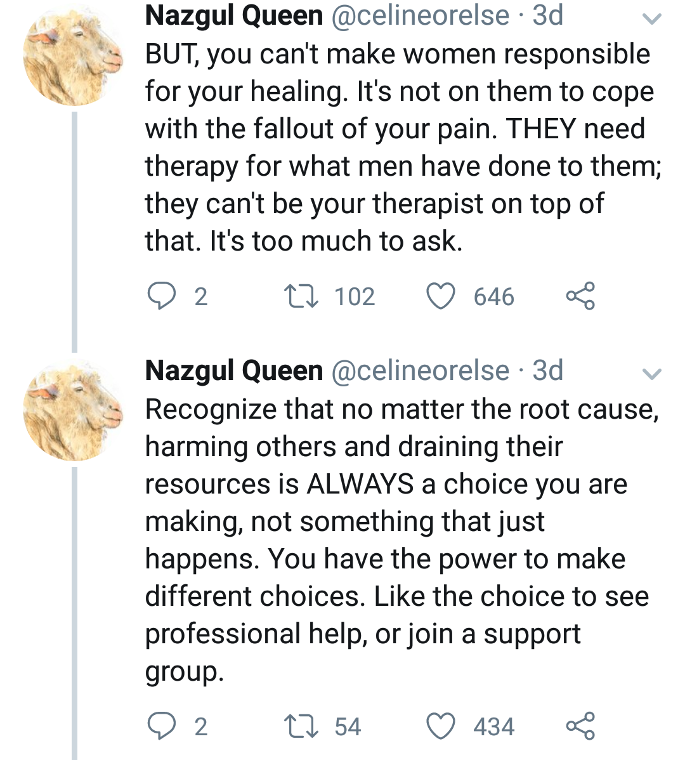The width and height of the screenshot is (685, 760).
Task: Open Nazgul Queen's profile from the first tweet's name
Action: click(234, 15)
